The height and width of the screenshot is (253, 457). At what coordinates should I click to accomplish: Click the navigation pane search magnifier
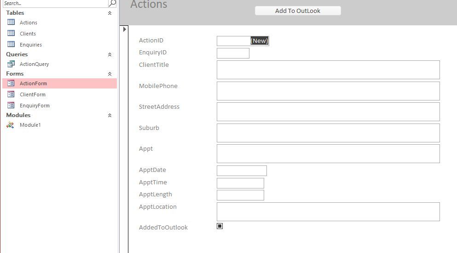pos(112,3)
